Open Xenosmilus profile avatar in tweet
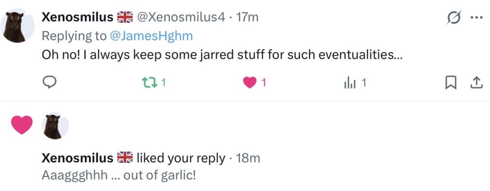 [x=17, y=26]
